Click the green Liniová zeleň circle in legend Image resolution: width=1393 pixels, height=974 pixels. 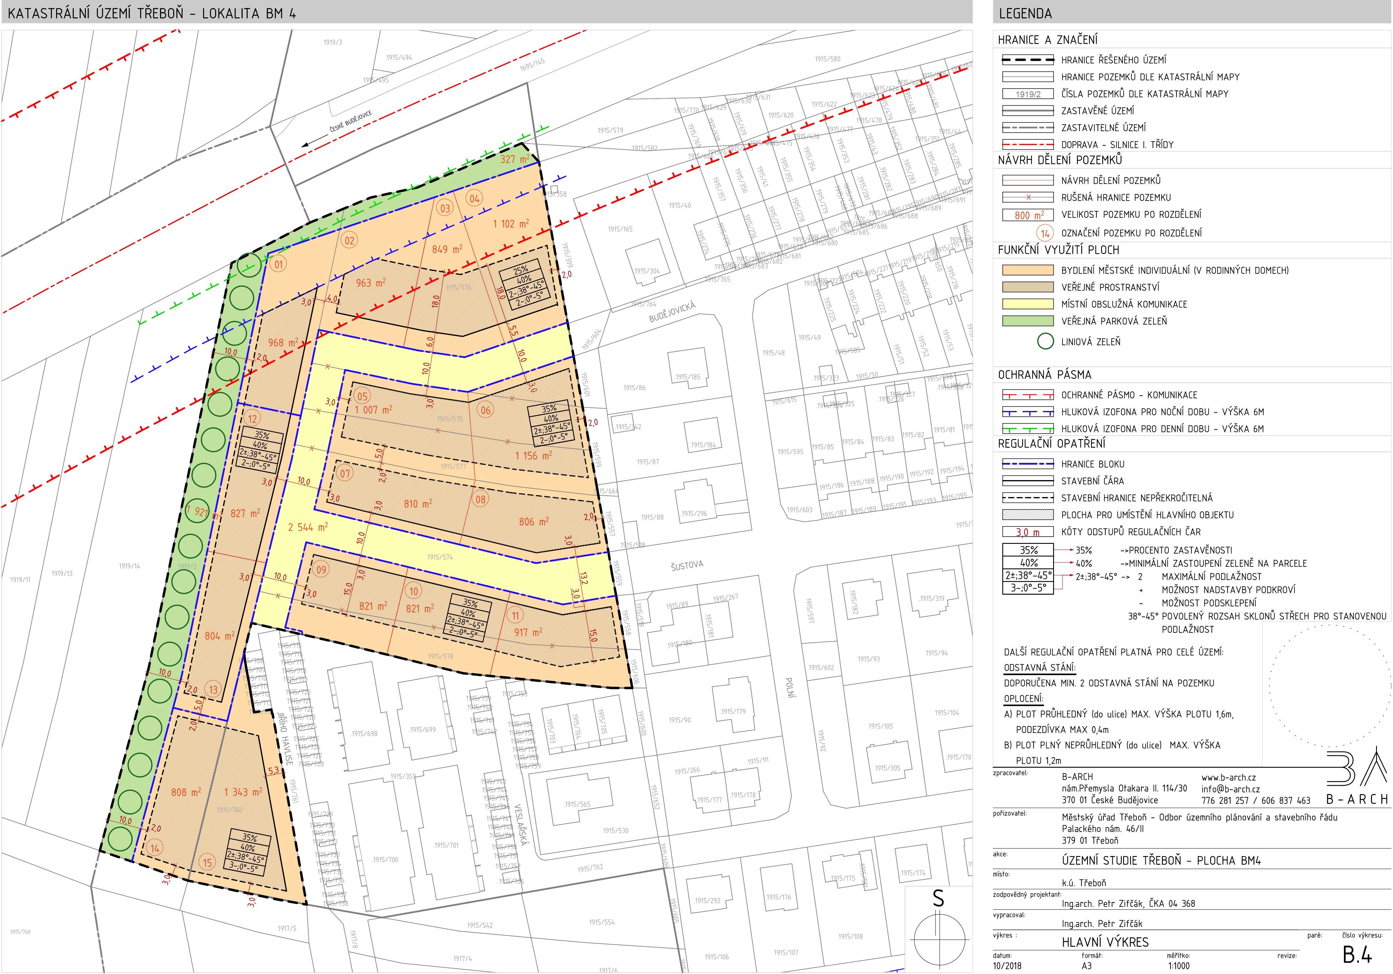pyautogui.click(x=1045, y=342)
